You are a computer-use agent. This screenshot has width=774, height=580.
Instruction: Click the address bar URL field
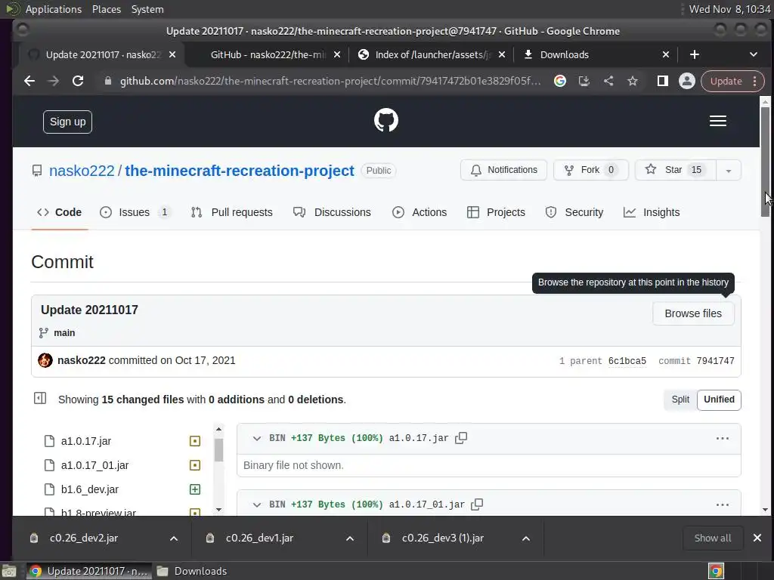click(x=330, y=81)
